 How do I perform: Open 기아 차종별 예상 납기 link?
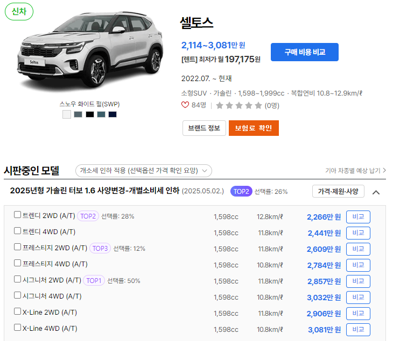355,171
